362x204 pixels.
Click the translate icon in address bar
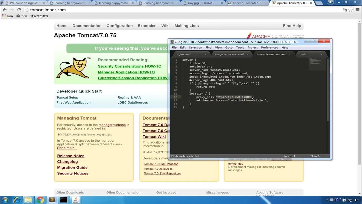[345, 10]
